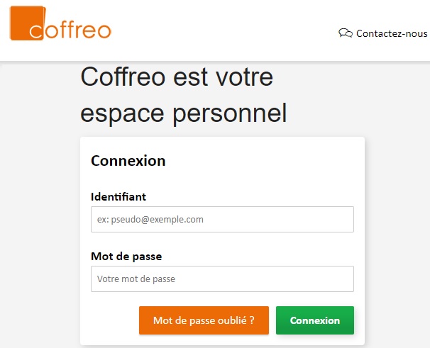Click the "offreo" logo wordmark text

click(x=79, y=30)
